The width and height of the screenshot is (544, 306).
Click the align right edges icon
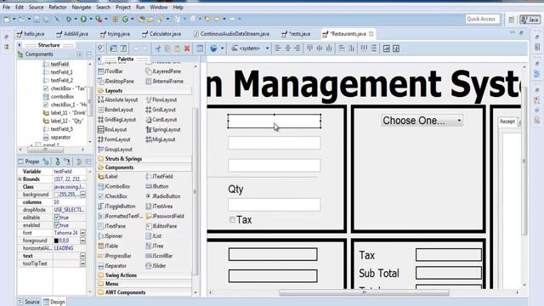[x=297, y=48]
